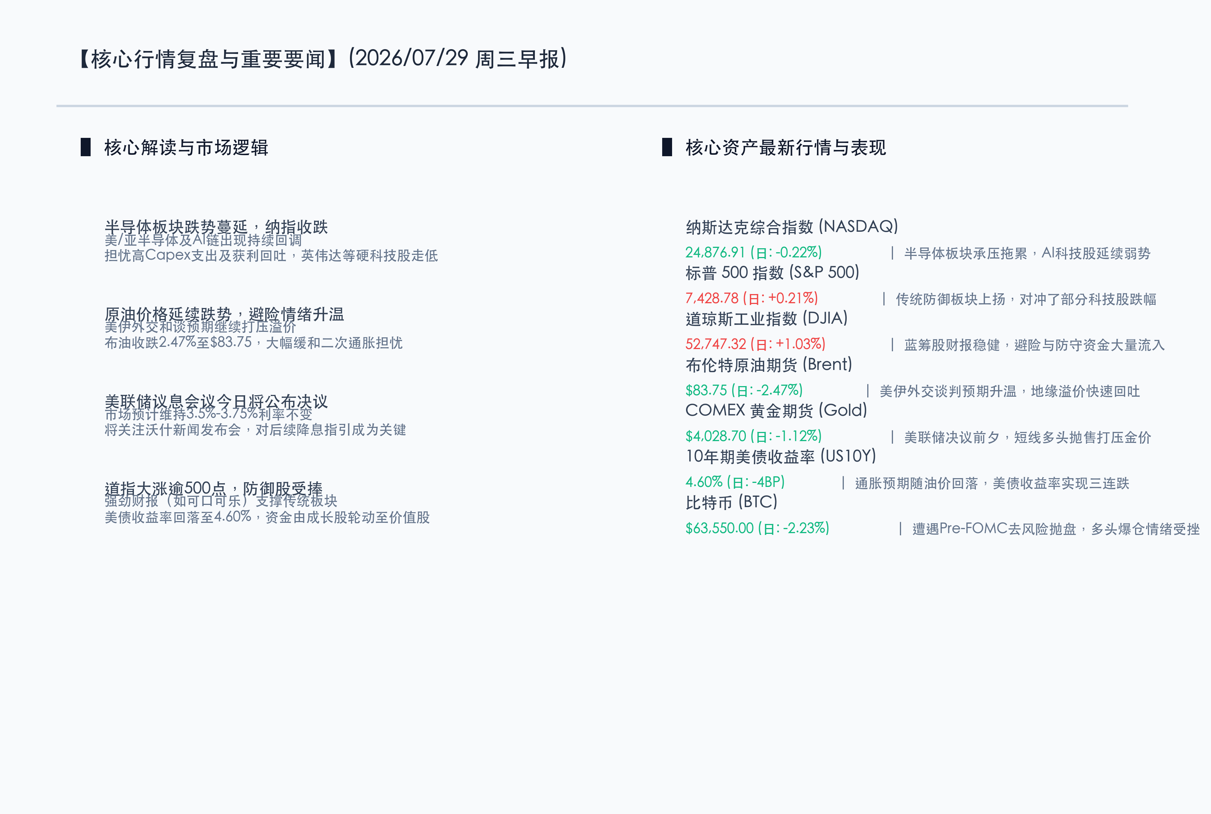This screenshot has height=814, width=1211.
Task: Click the report title dated 2026/07/29
Action: tap(324, 59)
